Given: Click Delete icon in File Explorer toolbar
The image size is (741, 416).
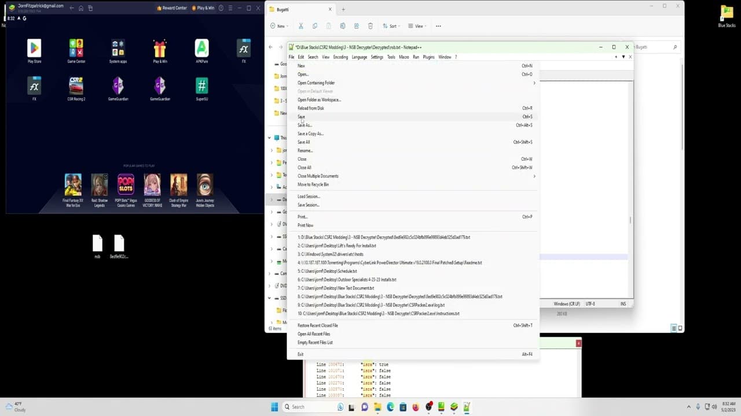Looking at the screenshot, I should [x=370, y=26].
